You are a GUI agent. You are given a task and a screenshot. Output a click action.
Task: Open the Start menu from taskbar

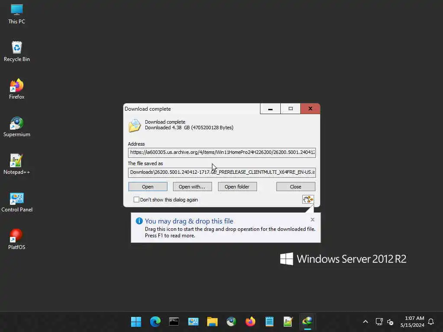pos(136,322)
